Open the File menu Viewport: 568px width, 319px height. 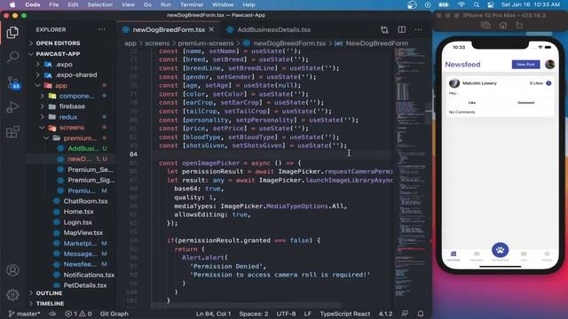pos(54,4)
